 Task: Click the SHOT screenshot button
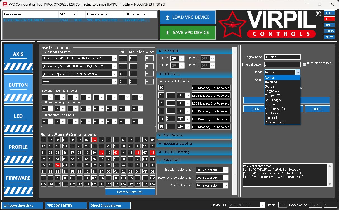(x=329, y=37)
